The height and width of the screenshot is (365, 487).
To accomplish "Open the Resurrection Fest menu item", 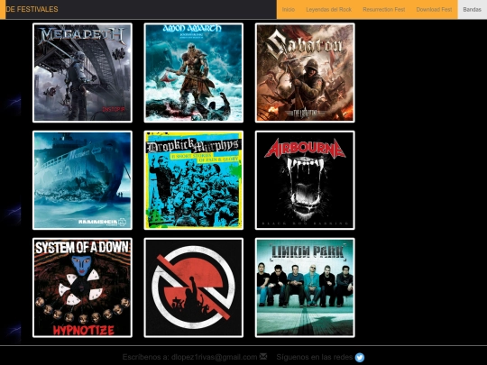I will [x=384, y=9].
